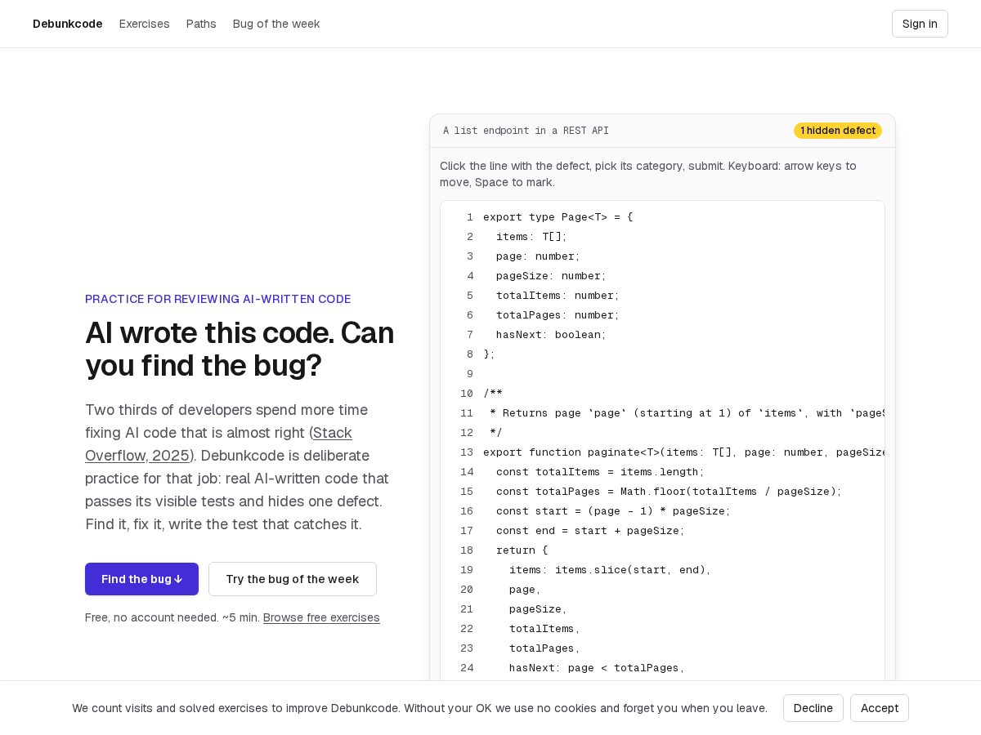The image size is (981, 735).
Task: Select line 13 export function paginate
Action: click(662, 452)
